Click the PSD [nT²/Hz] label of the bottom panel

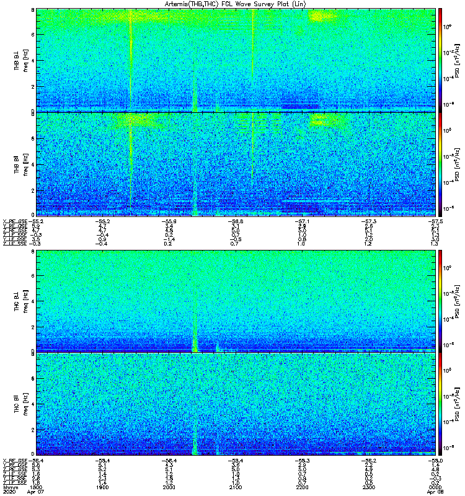tap(457, 404)
